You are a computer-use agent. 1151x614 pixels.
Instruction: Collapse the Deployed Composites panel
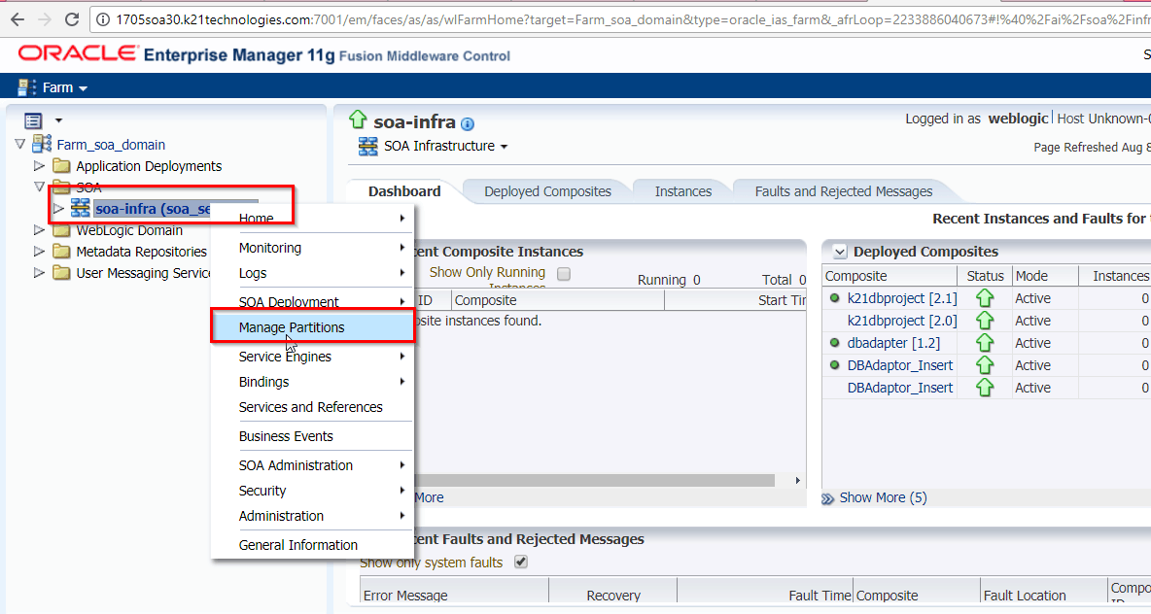tap(840, 252)
